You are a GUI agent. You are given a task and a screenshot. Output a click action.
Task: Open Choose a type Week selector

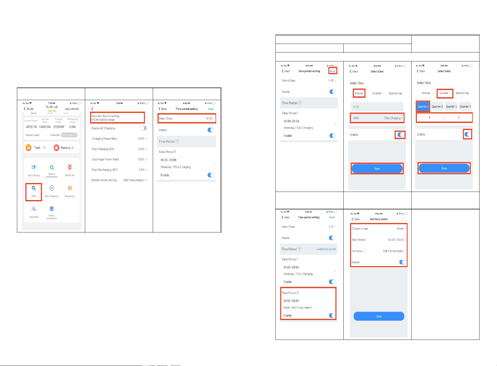[379, 228]
